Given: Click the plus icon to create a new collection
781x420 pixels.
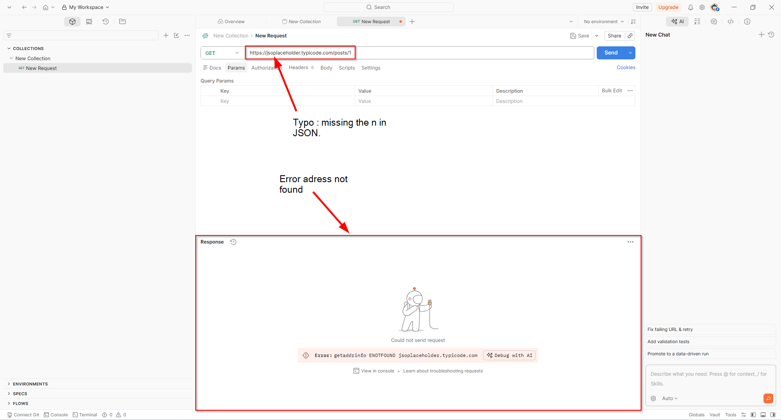Looking at the screenshot, I should 166,35.
